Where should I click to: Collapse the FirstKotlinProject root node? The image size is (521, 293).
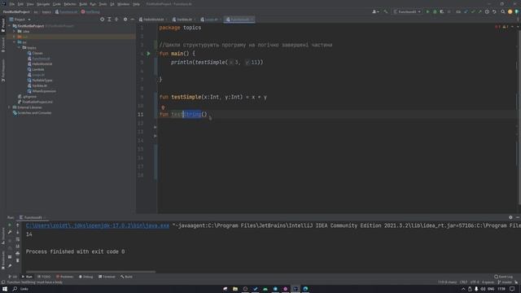(x=9, y=26)
